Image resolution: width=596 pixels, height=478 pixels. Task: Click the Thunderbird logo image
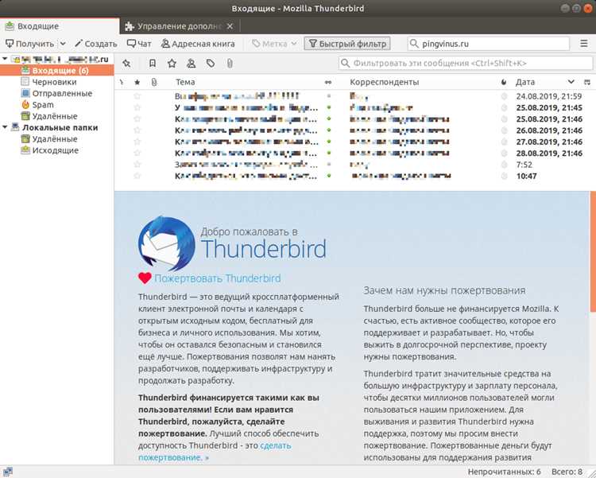[167, 243]
